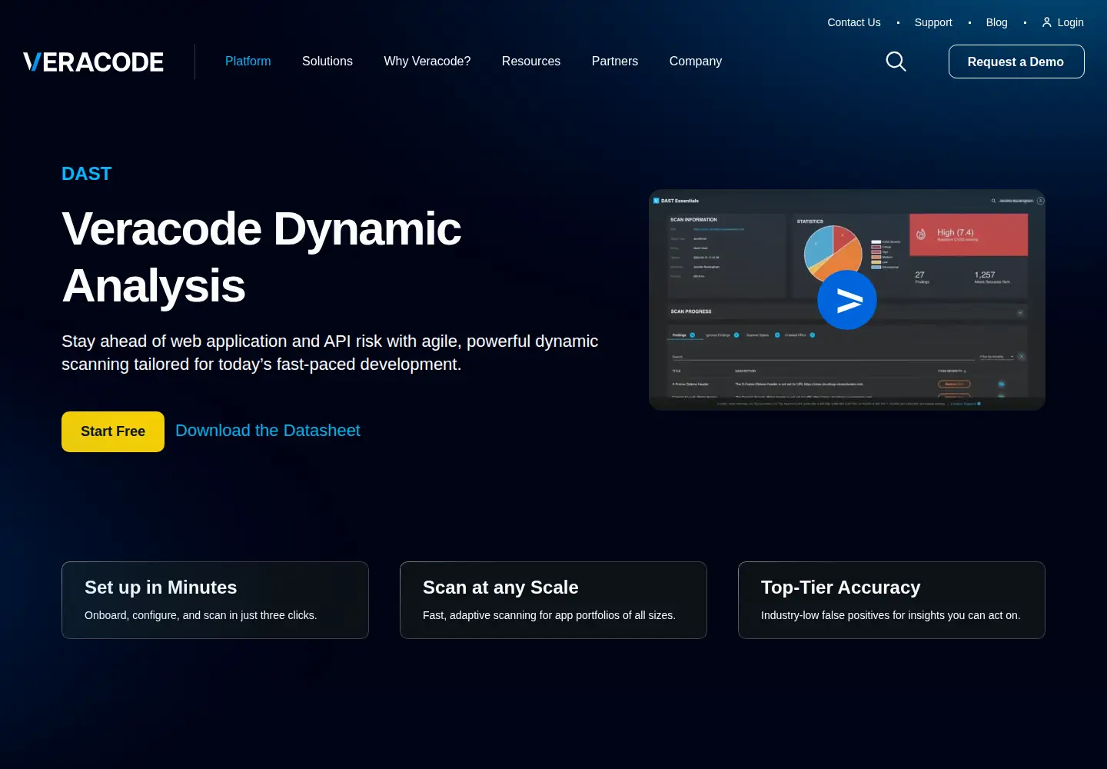Click the Request a Demo button

coord(1016,62)
